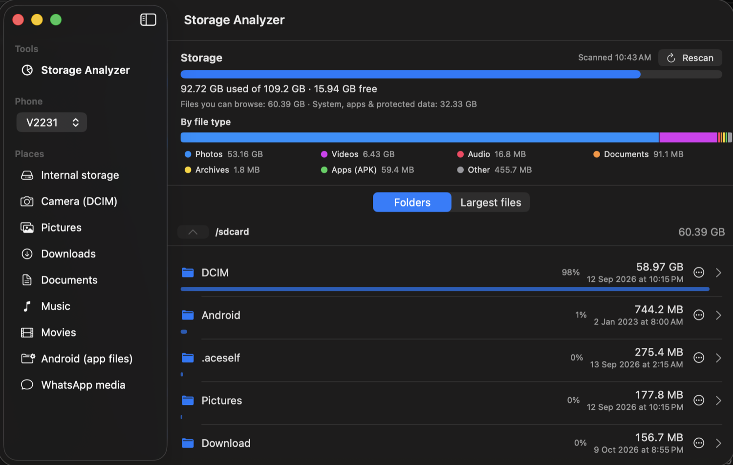Open more options for .aceself folder
Screen dimensions: 733x465
(x=699, y=358)
